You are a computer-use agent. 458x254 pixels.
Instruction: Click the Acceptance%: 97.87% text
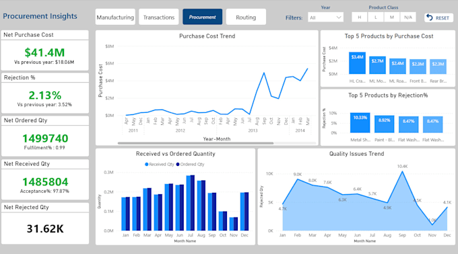44,191
